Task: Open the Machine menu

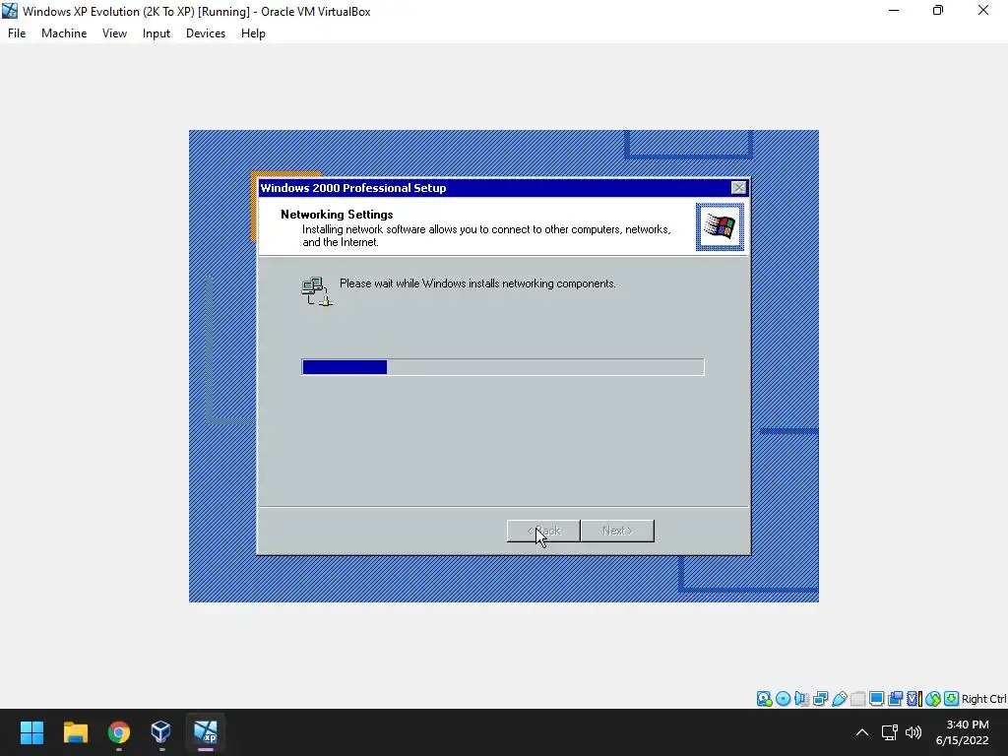Action: coord(64,33)
